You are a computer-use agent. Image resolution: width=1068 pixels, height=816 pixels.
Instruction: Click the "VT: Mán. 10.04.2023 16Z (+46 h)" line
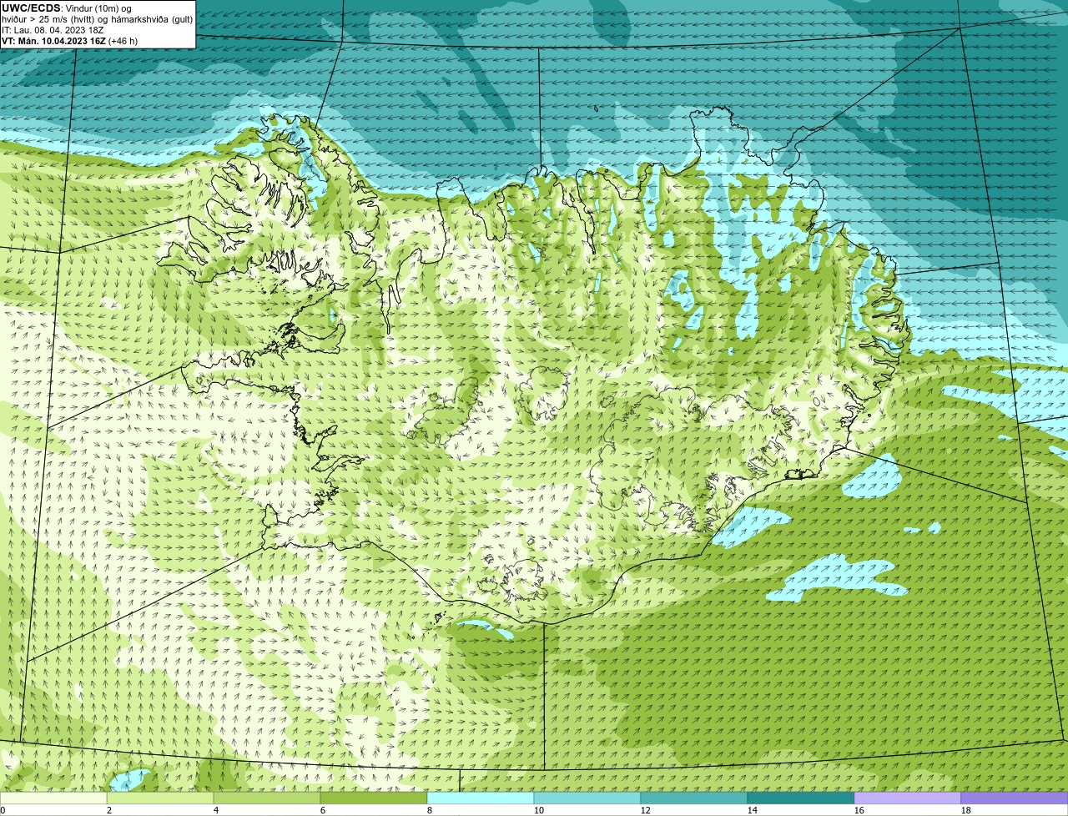coord(70,40)
